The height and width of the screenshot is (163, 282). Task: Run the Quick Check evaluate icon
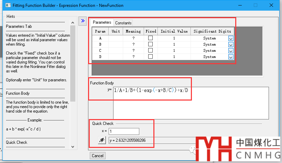pyautogui.click(x=102, y=140)
